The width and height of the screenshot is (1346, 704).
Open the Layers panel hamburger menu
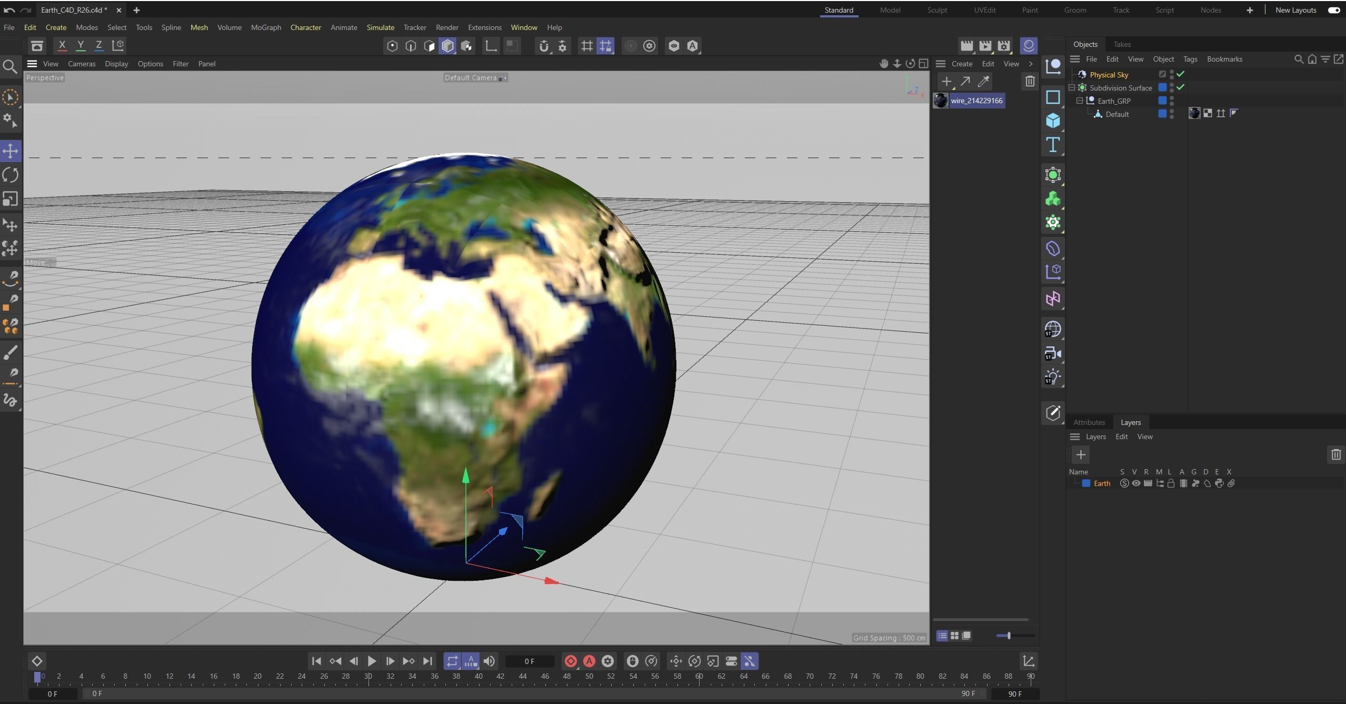pyautogui.click(x=1075, y=437)
